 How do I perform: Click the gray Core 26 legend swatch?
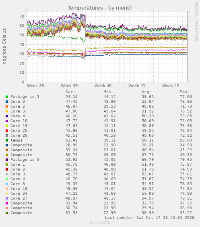point(7,135)
